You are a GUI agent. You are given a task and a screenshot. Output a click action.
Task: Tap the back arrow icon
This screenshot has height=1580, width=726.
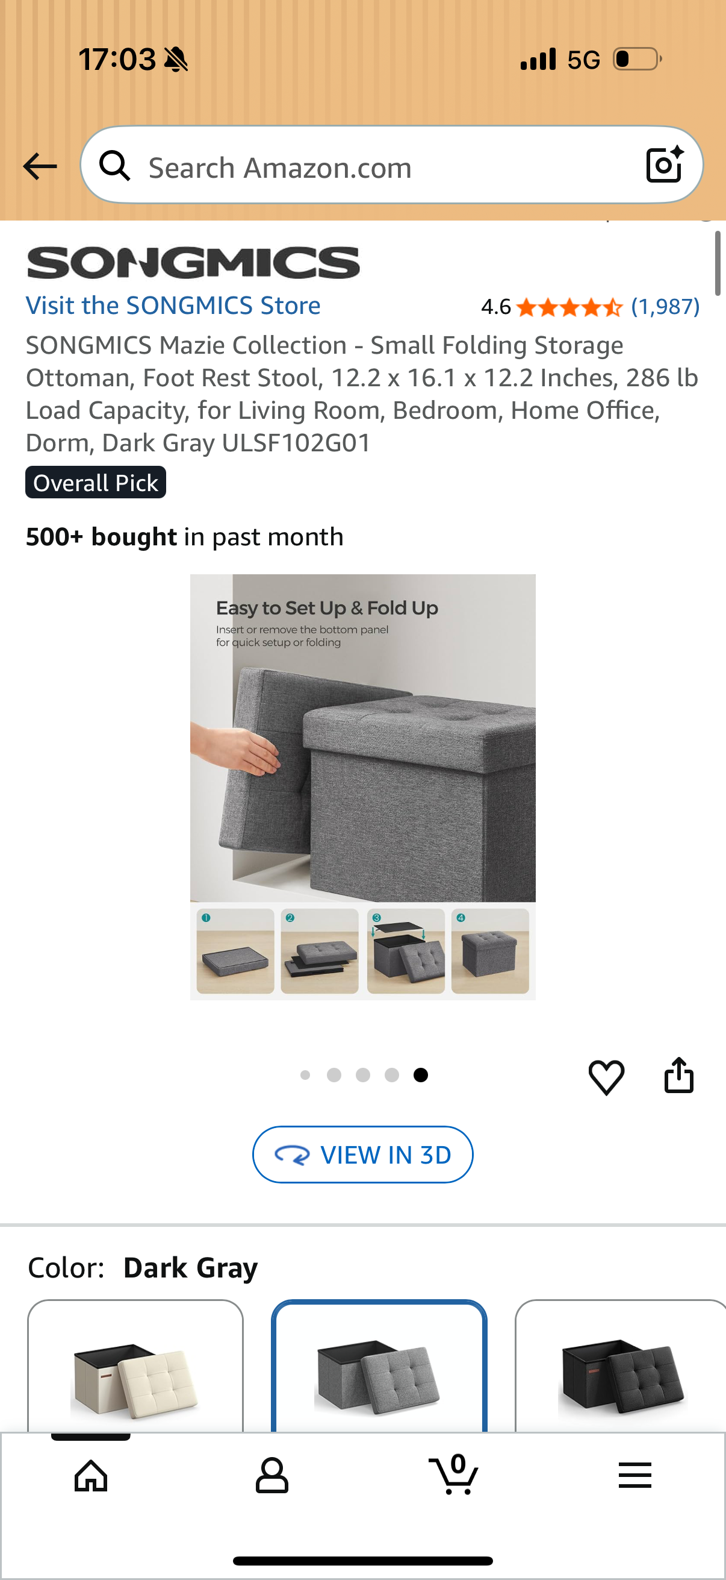(x=40, y=166)
